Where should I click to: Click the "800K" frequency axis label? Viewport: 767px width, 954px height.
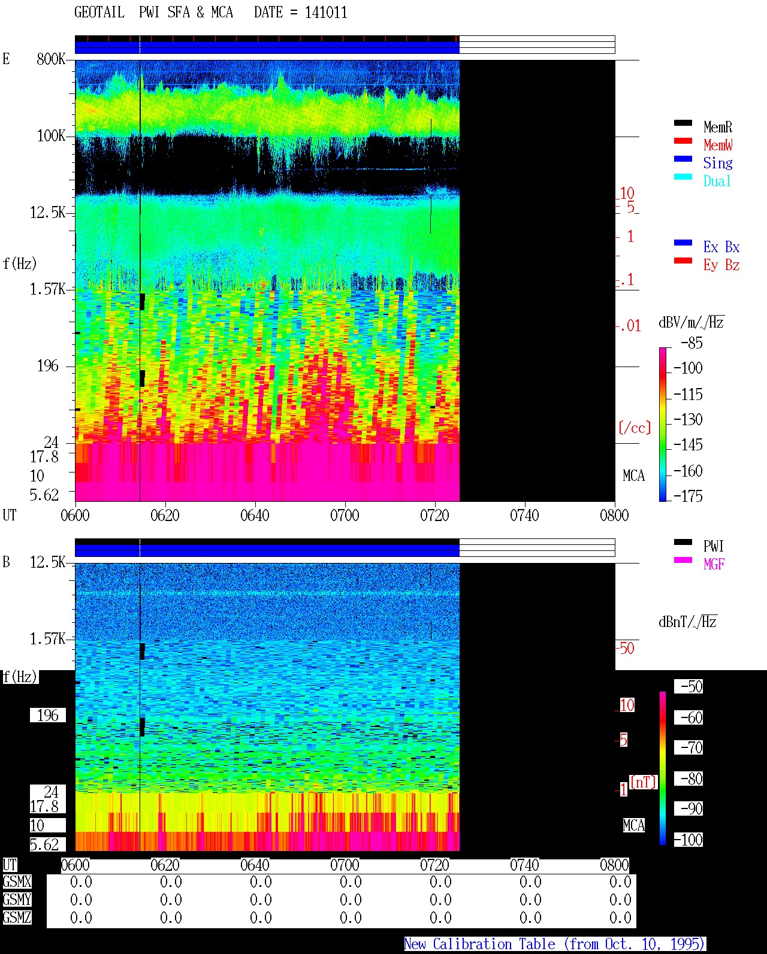coord(51,59)
